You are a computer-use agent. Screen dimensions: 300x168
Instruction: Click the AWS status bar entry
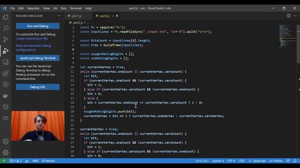pyautogui.click(x=35, y=161)
